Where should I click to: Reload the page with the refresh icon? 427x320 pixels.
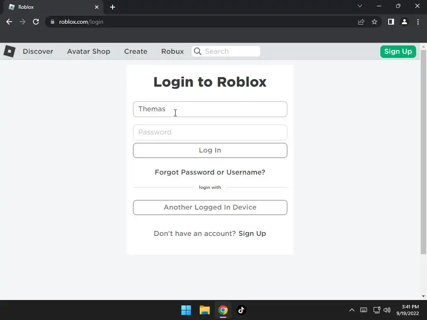tap(36, 22)
